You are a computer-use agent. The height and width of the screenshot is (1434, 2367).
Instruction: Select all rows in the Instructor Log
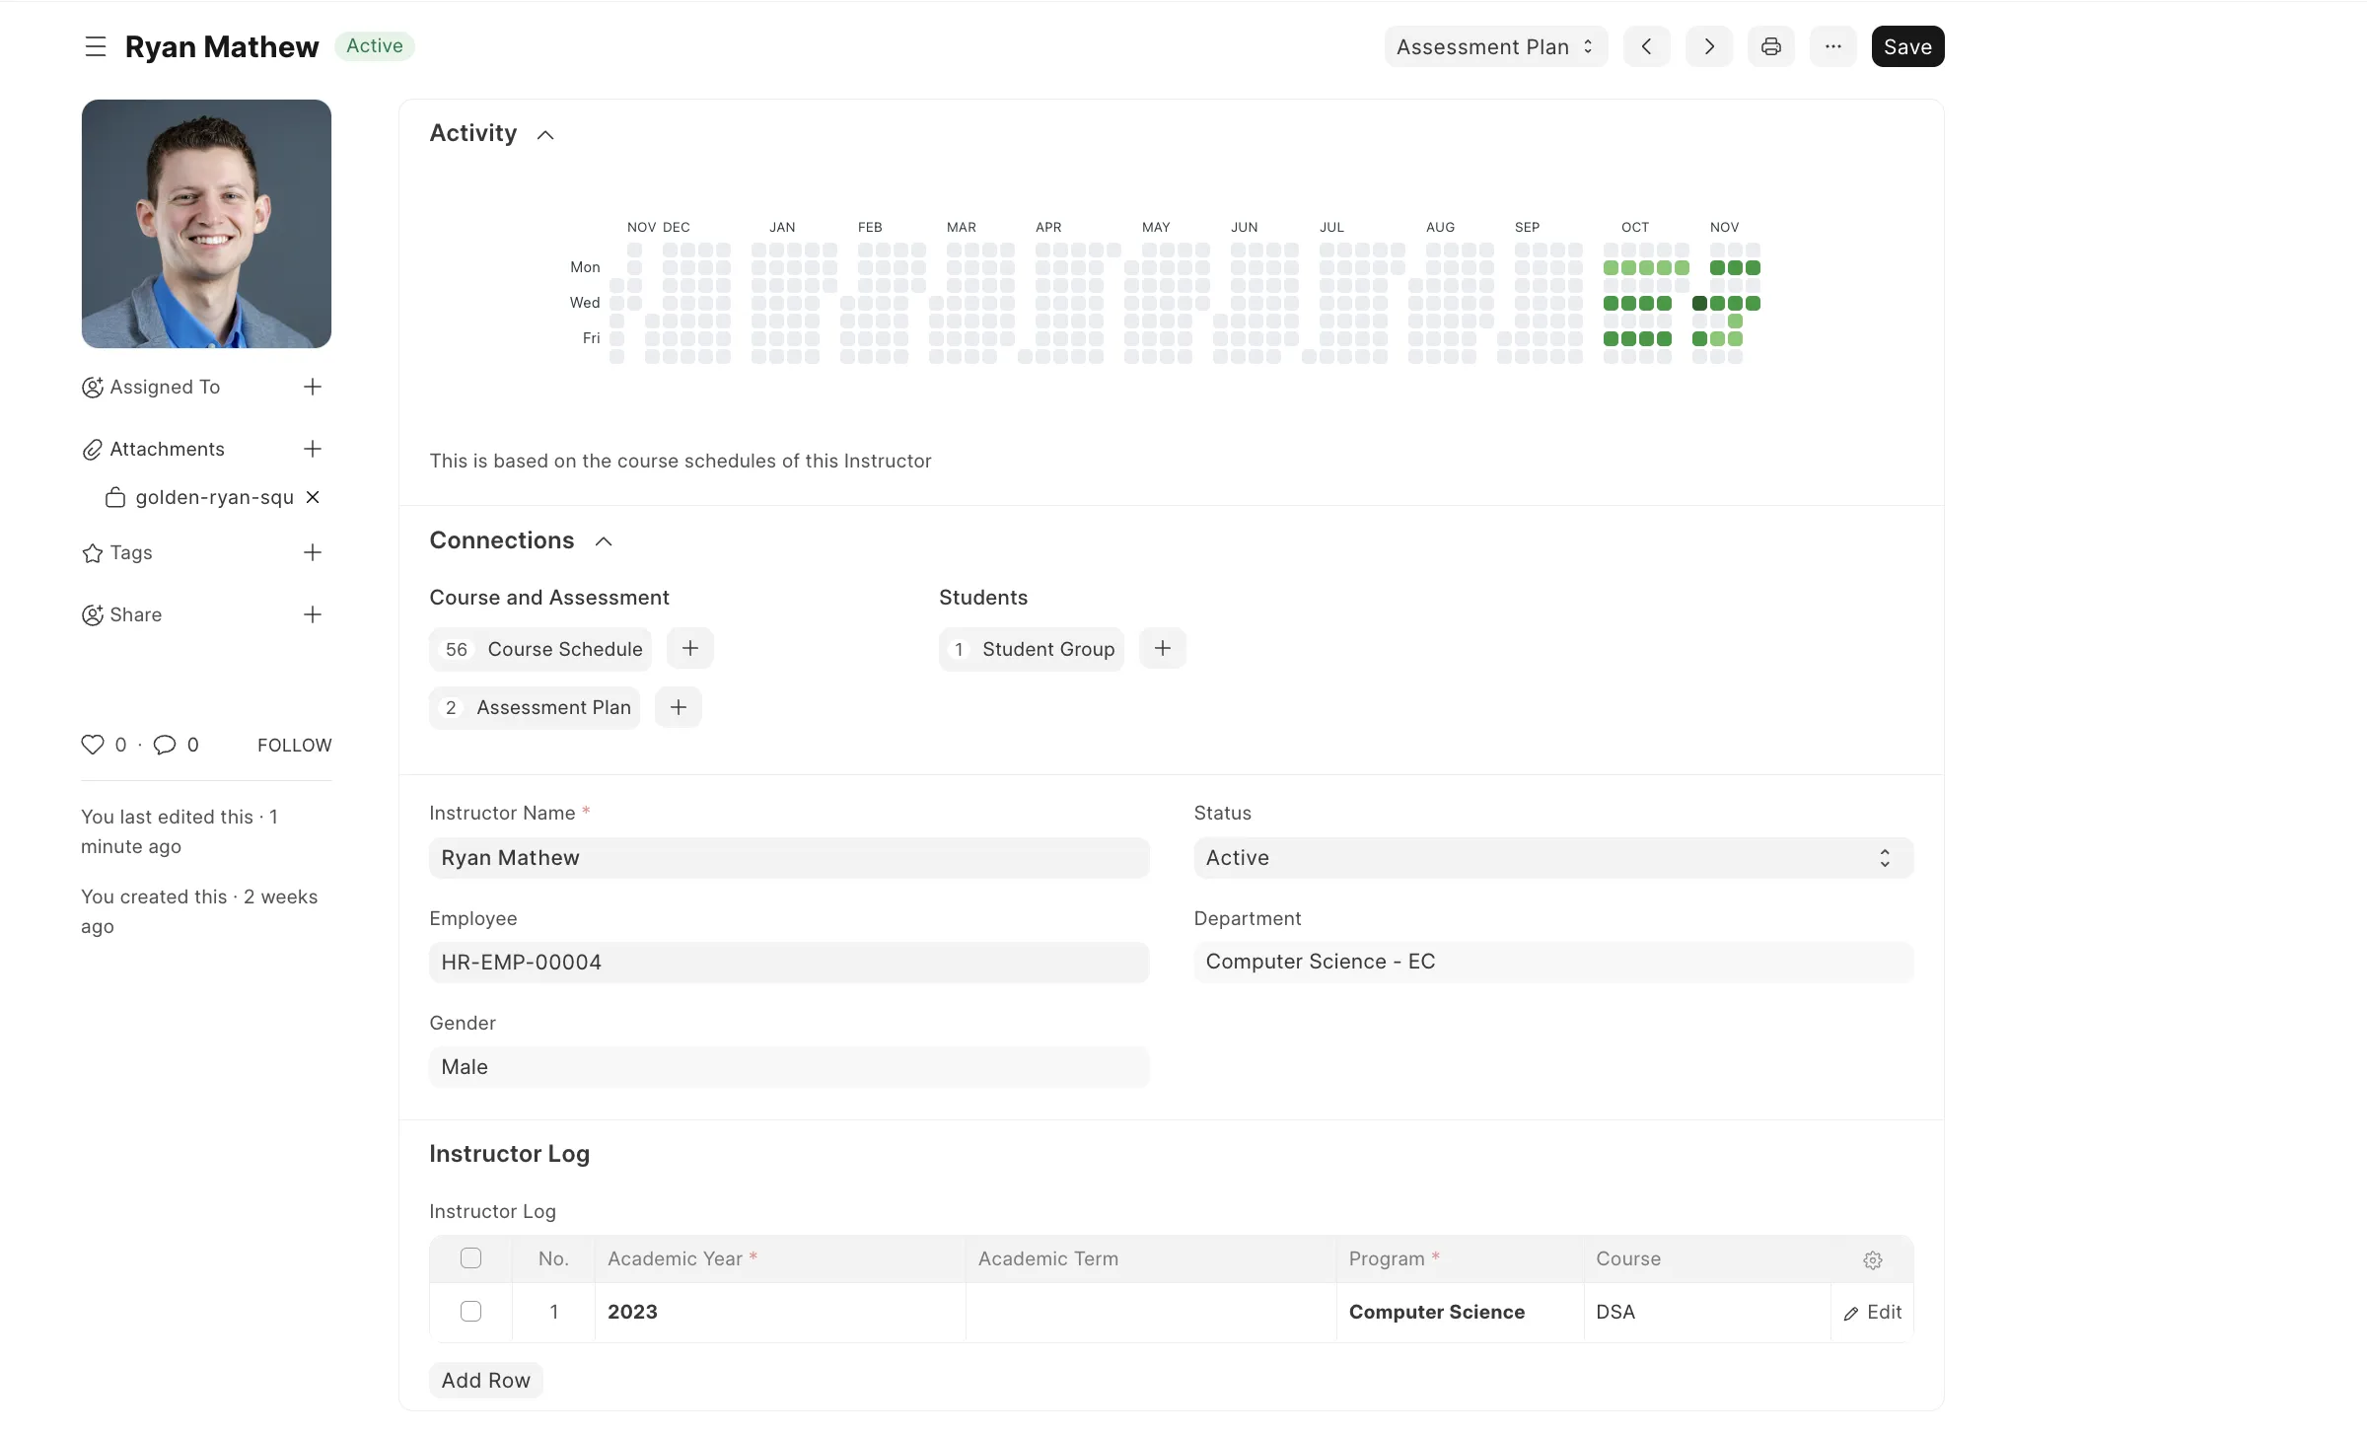tap(470, 1258)
